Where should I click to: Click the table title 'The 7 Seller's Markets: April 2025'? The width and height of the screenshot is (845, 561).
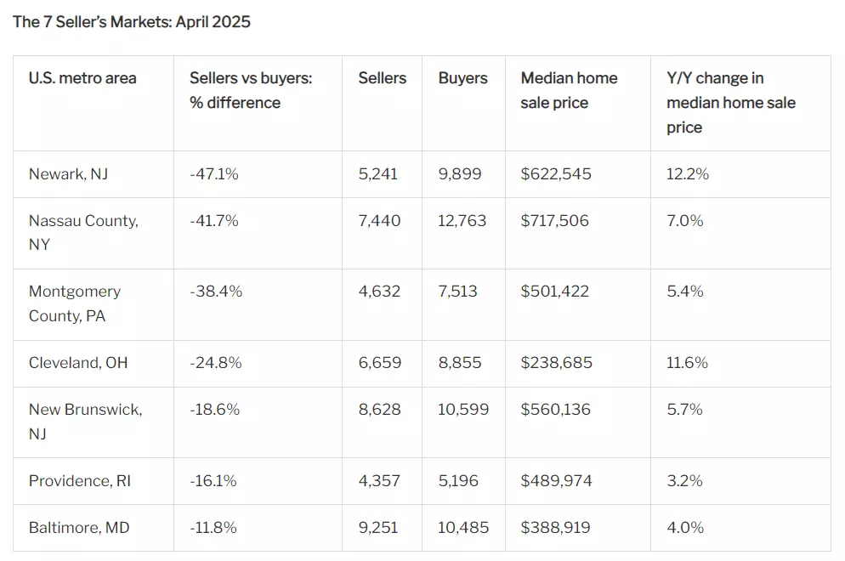pyautogui.click(x=132, y=22)
